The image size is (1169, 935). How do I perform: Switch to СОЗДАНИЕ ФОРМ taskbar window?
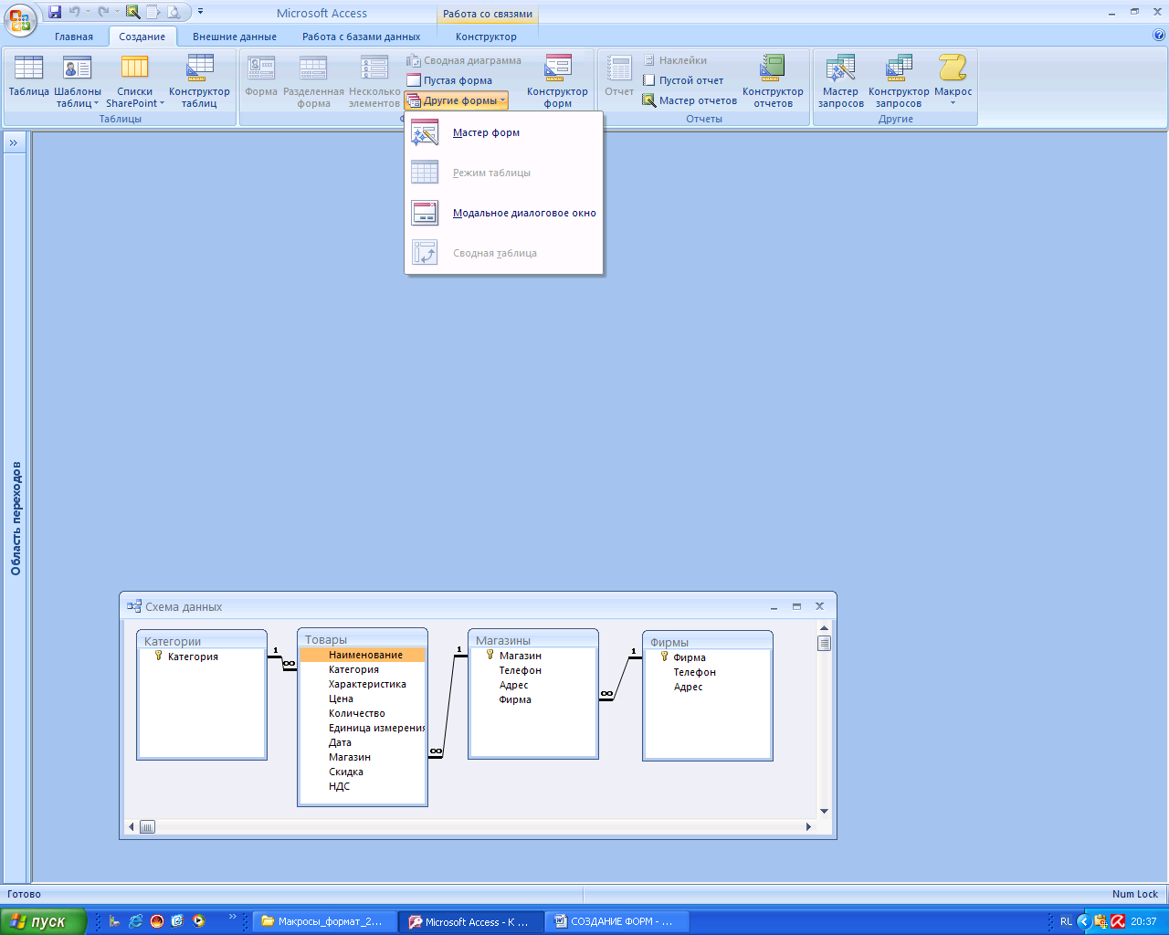617,921
